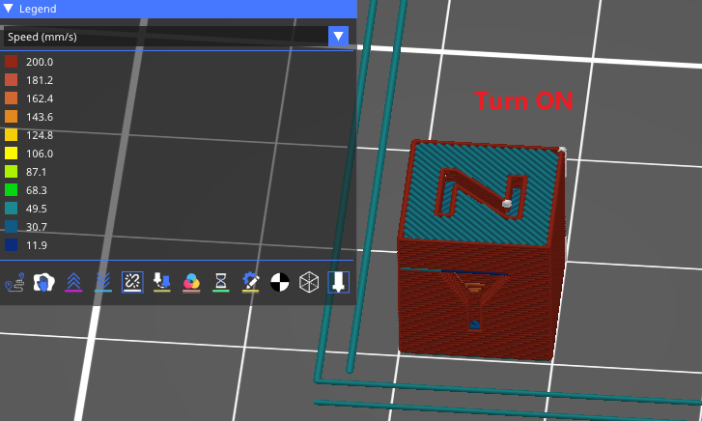Screen dimensions: 702x421
Task: Click the Speed (mm/s) view type field
Action: (164, 37)
